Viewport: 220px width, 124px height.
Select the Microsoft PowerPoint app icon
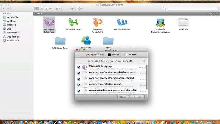pyautogui.click(x=98, y=22)
